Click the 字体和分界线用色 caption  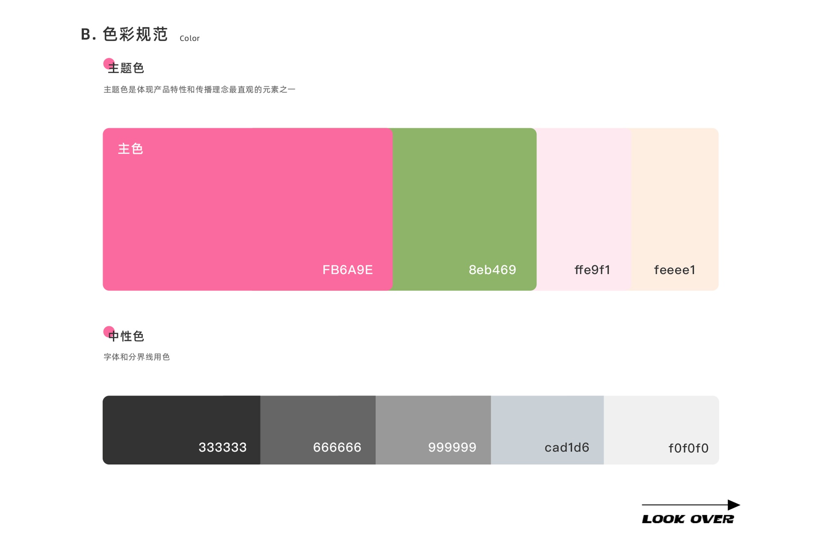point(137,357)
